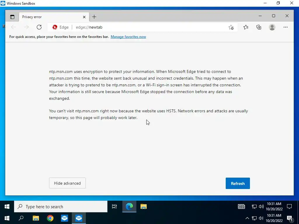Click the sandbox volume tray icon

pyautogui.click(x=261, y=207)
